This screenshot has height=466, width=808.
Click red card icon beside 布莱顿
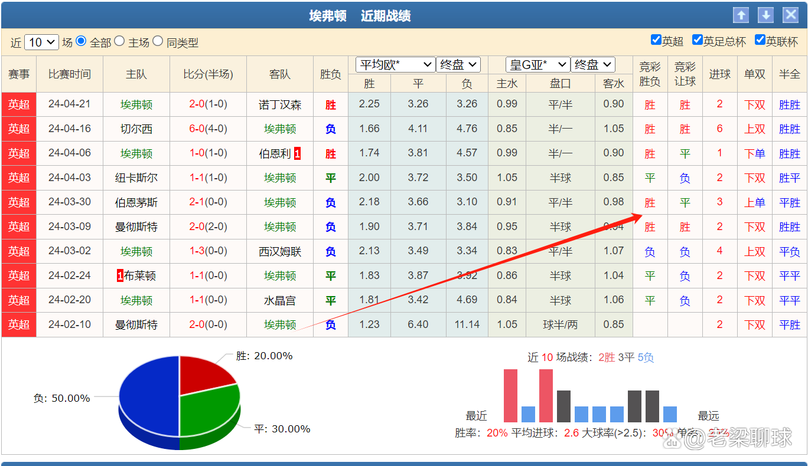[120, 275]
